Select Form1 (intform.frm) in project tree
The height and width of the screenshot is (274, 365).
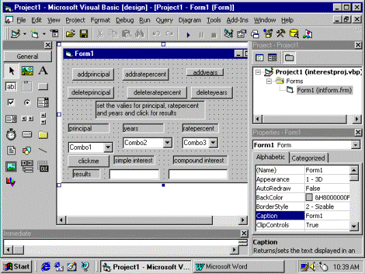click(x=324, y=90)
